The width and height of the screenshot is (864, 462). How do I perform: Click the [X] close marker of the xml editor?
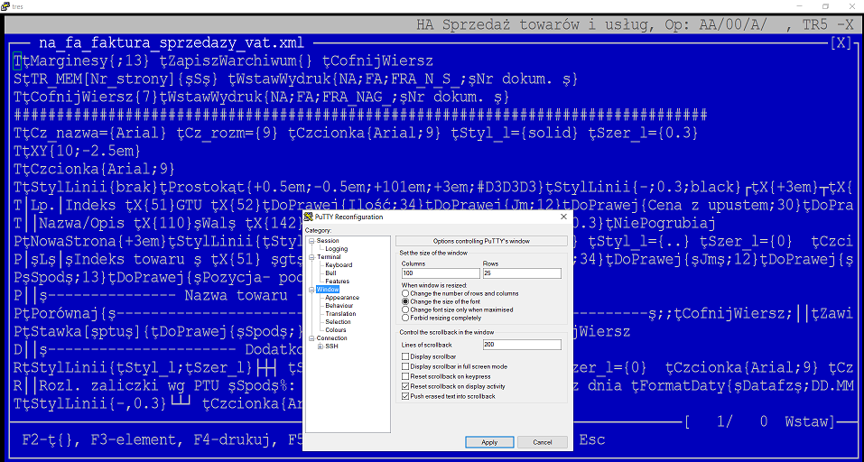click(841, 43)
